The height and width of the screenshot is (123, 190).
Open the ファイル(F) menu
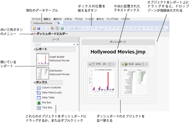pos(36,19)
